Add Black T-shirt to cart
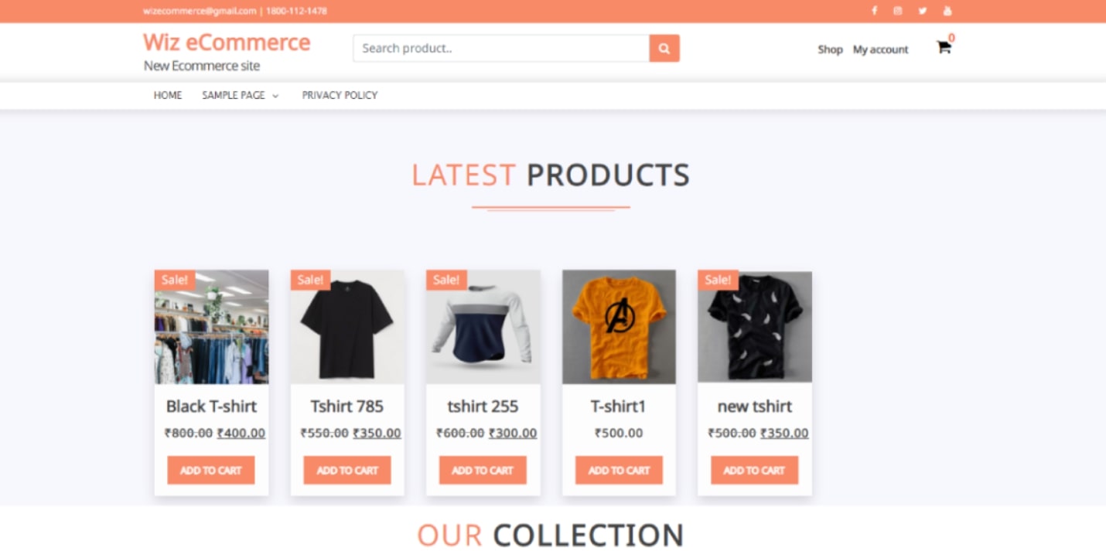The image size is (1106, 551). (211, 470)
